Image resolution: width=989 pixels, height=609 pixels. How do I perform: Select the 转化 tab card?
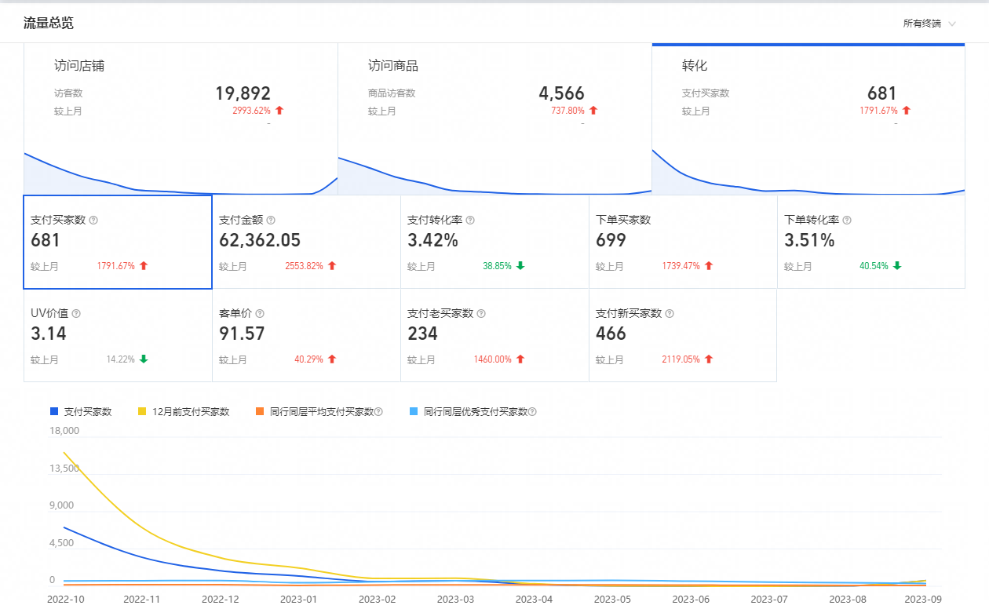808,118
